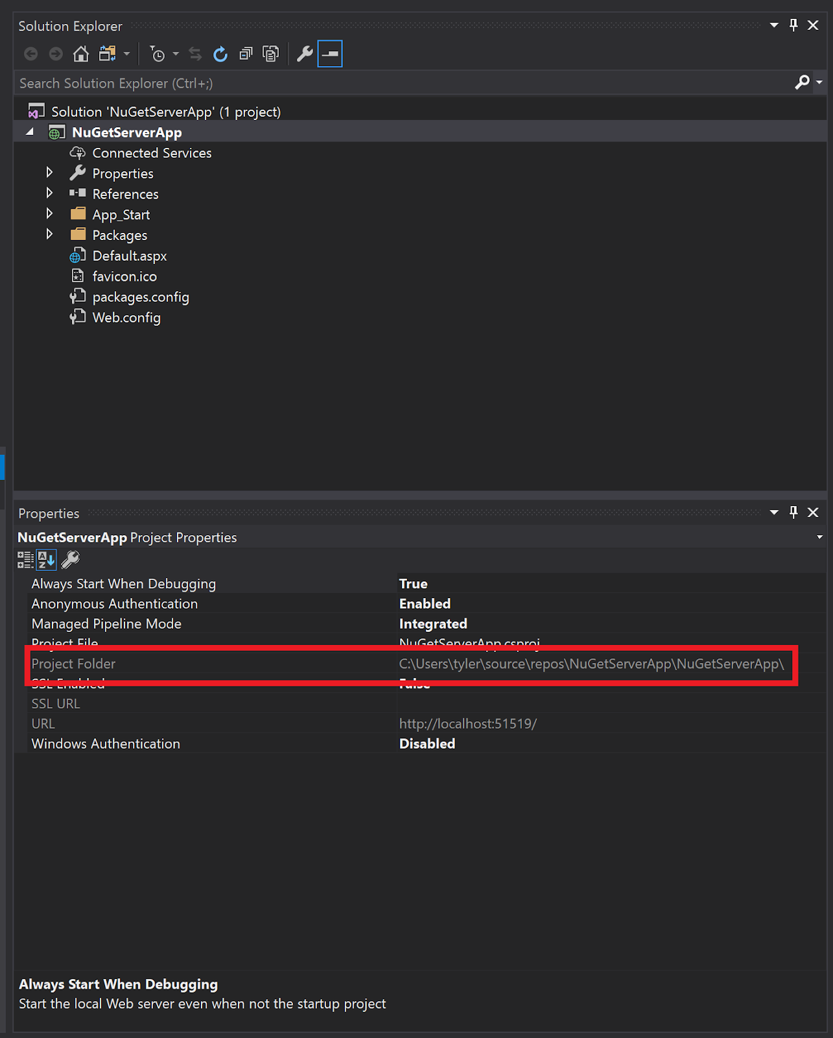Open the switch views dropdown arrow
833x1038 pixels.
pyautogui.click(x=127, y=54)
